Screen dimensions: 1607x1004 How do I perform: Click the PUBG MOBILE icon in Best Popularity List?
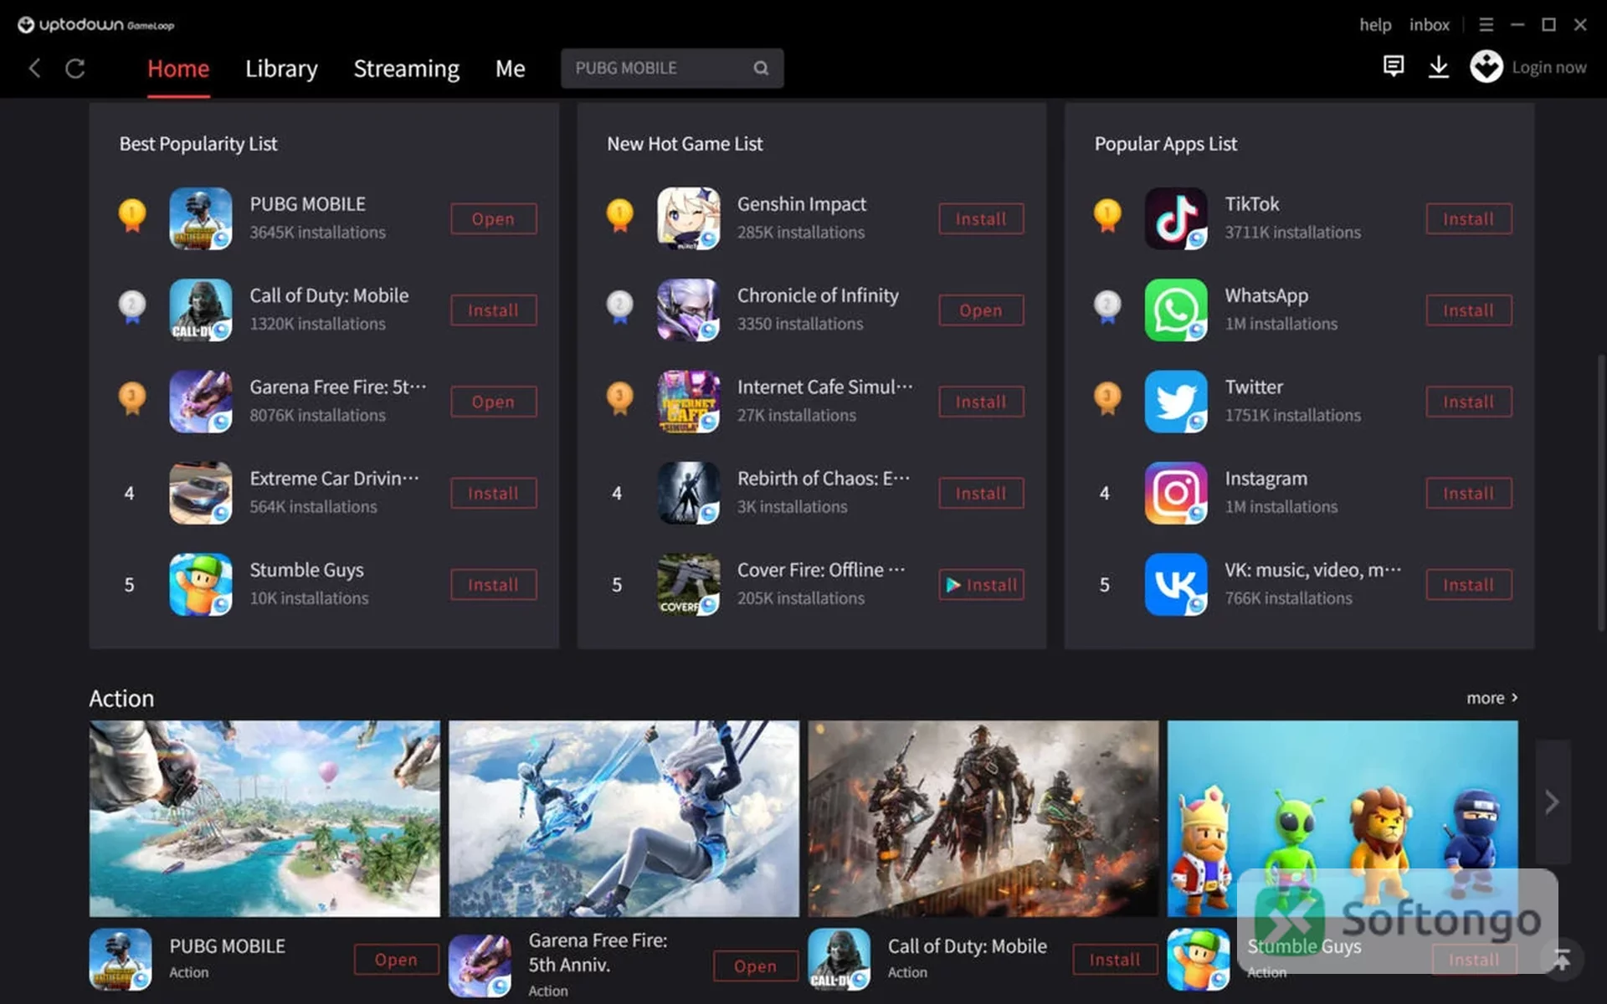point(201,218)
